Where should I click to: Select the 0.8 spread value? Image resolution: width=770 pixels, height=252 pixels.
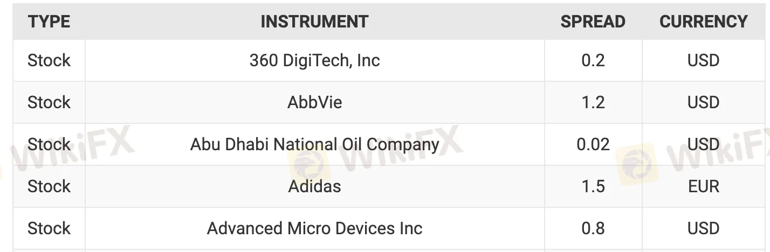point(593,228)
